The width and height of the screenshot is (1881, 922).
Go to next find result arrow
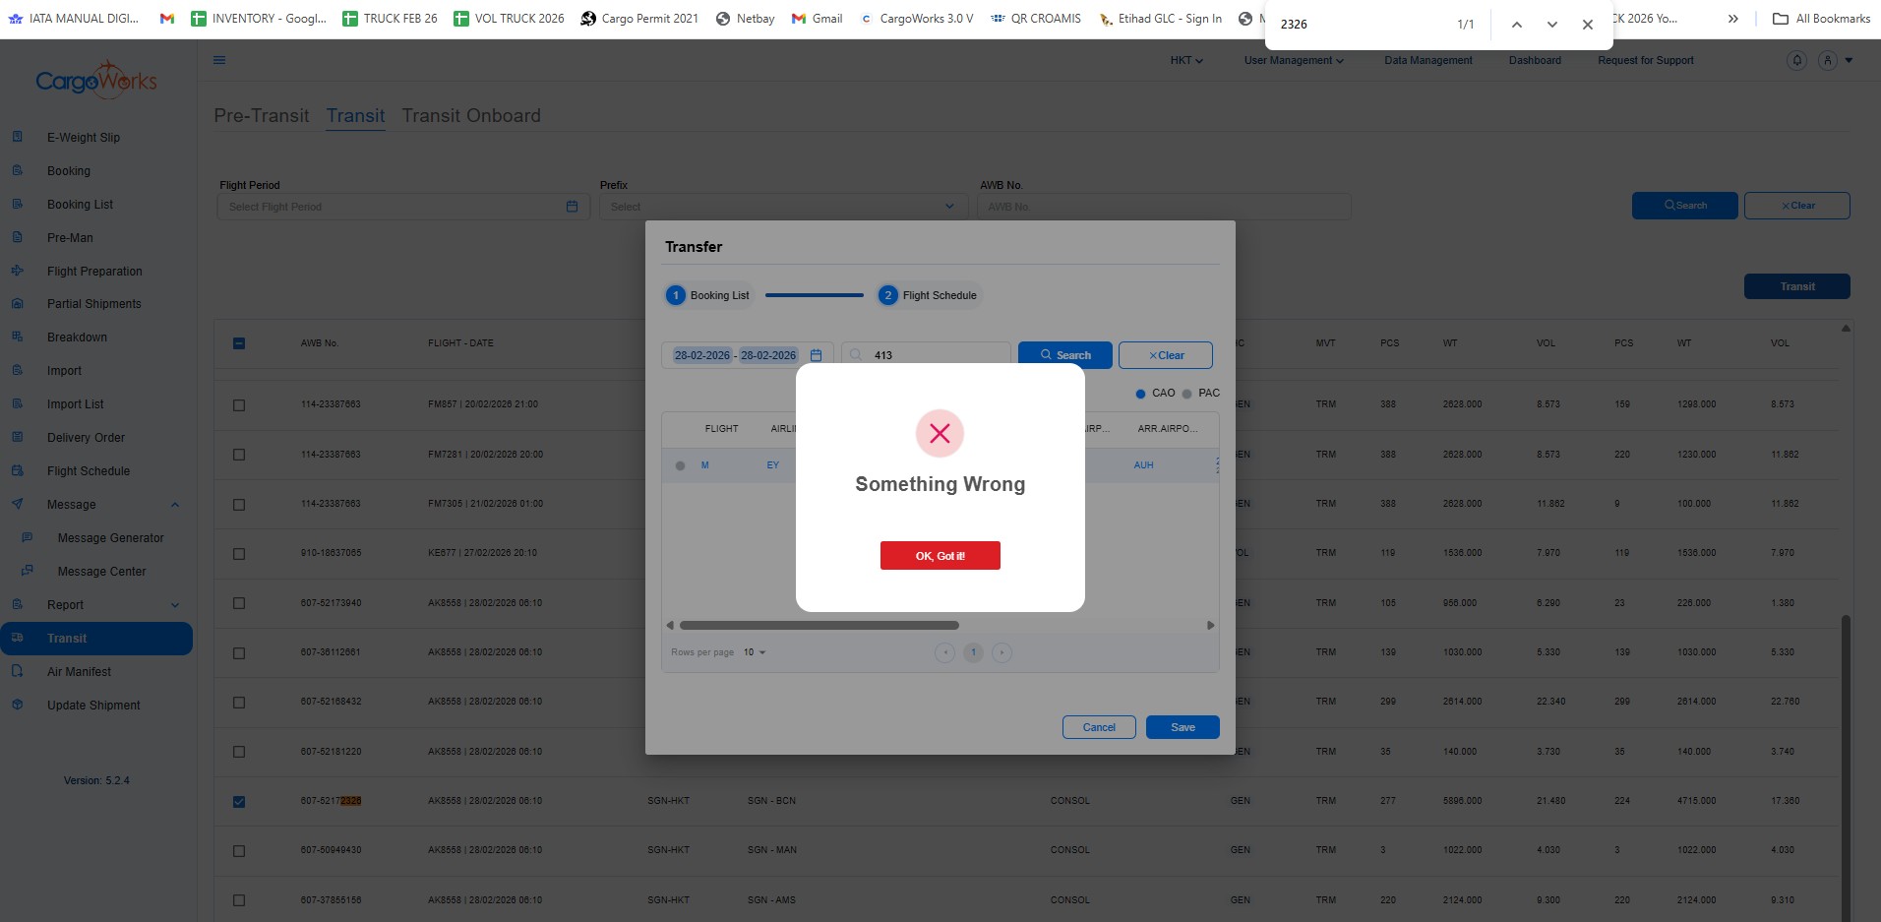coord(1551,25)
